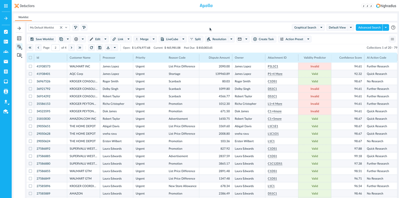Screen dimensions: 399x198
Task: Check the row with Id 27586892
Action: click(x=31, y=148)
